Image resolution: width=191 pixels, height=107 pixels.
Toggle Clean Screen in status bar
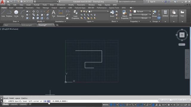tap(186, 105)
